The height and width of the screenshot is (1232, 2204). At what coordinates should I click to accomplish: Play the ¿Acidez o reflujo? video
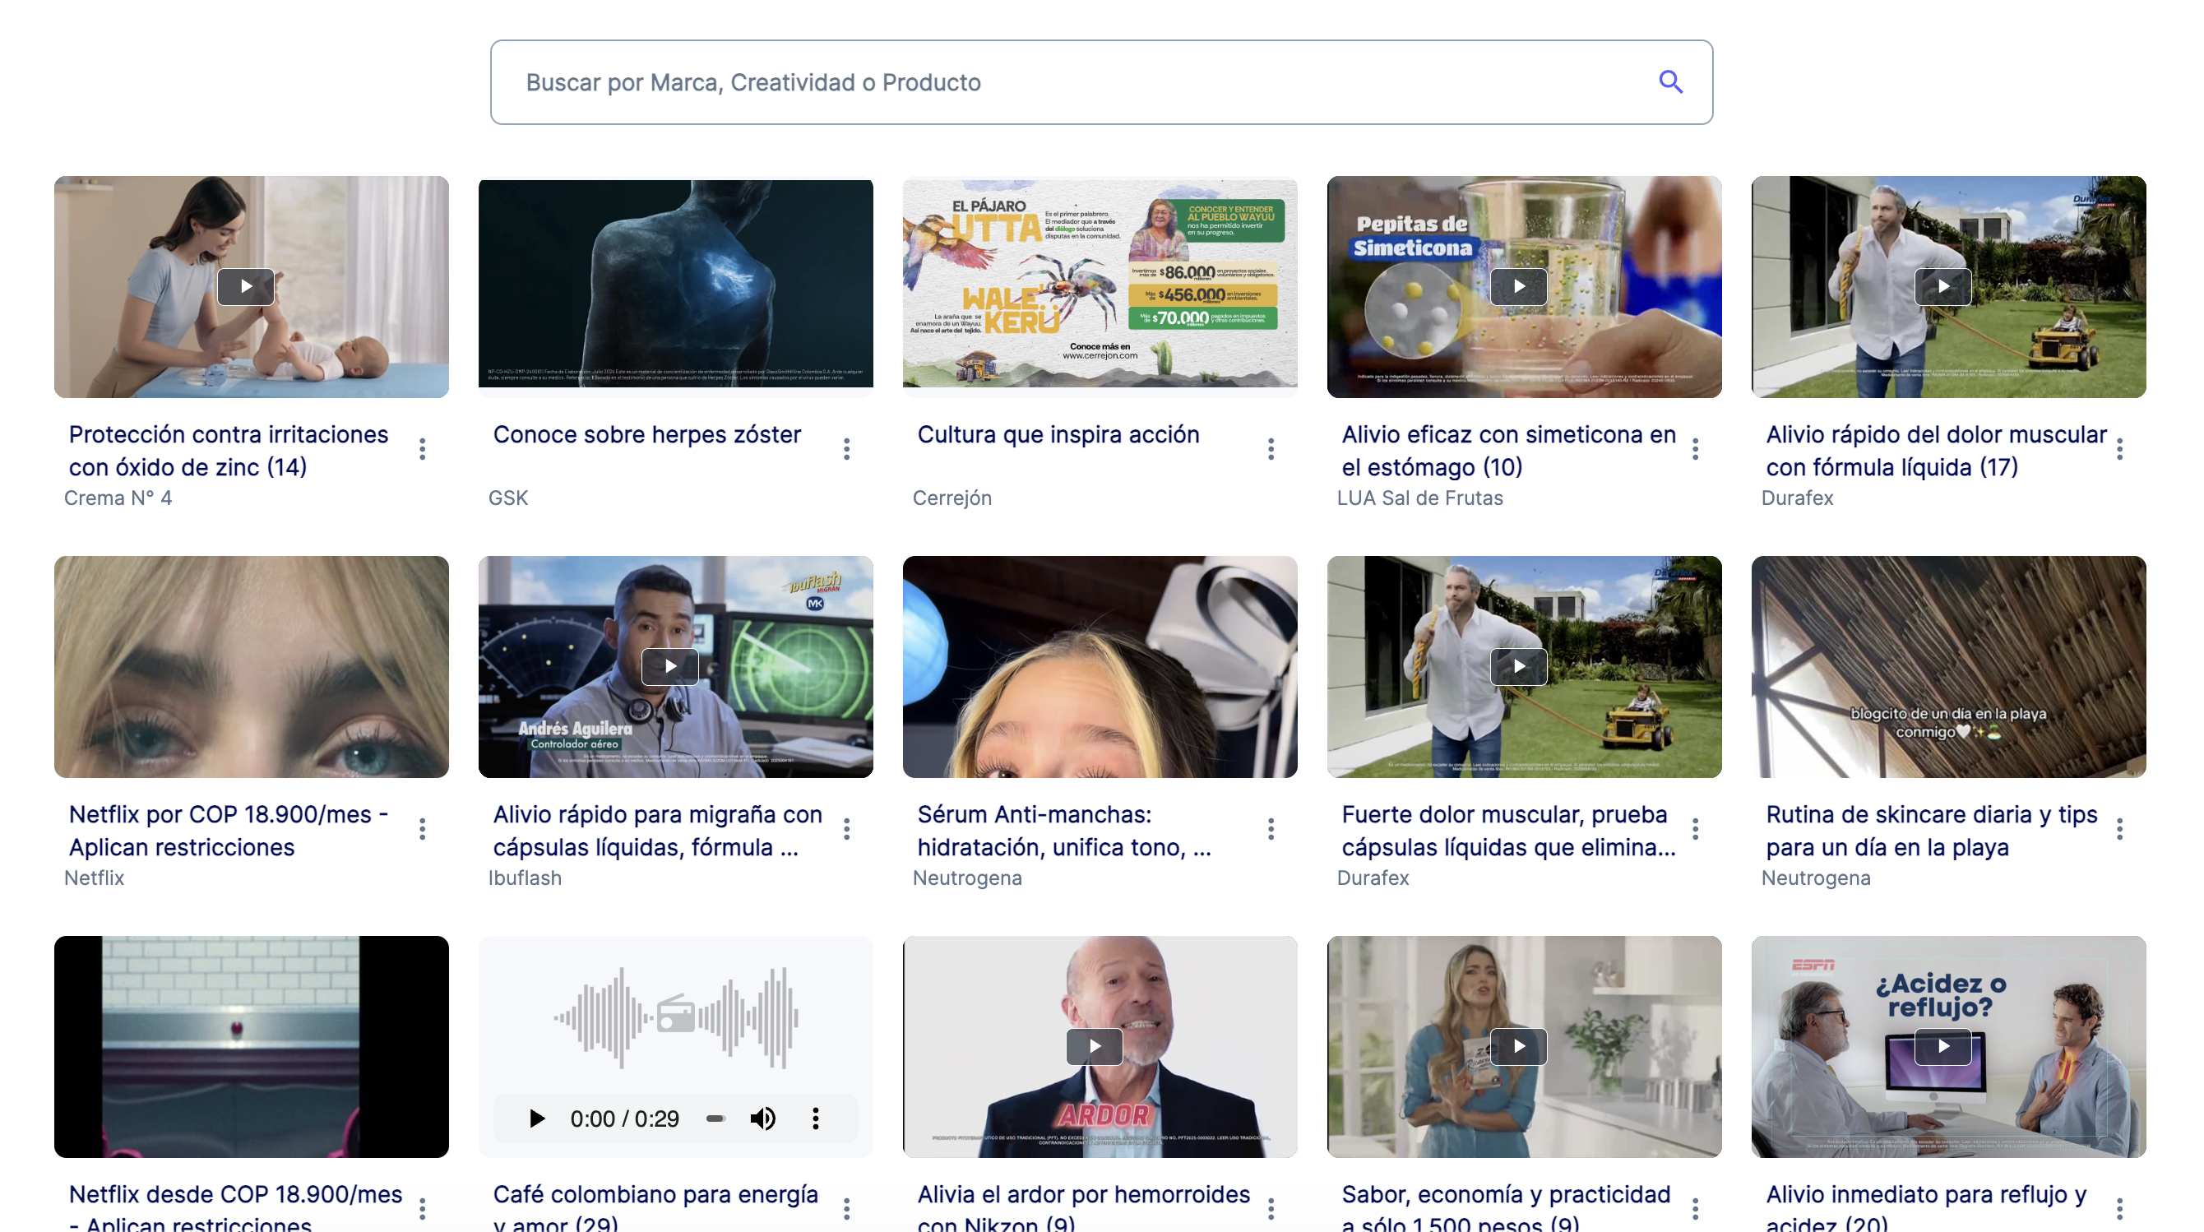coord(1942,1046)
